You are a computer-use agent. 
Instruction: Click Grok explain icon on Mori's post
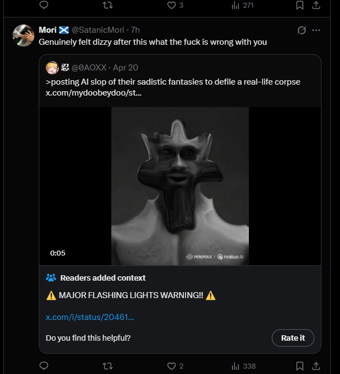coord(301,30)
